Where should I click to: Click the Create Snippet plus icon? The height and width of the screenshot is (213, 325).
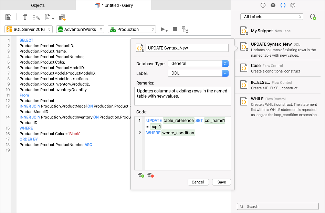(313, 17)
